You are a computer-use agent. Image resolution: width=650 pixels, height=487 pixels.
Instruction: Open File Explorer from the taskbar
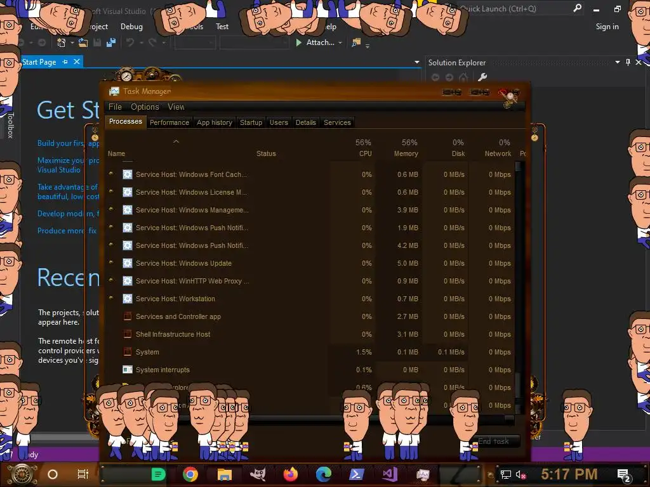224,474
